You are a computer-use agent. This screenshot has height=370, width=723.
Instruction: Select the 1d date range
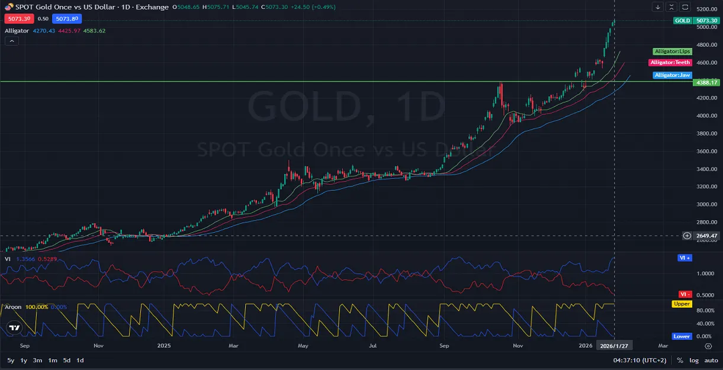point(80,361)
